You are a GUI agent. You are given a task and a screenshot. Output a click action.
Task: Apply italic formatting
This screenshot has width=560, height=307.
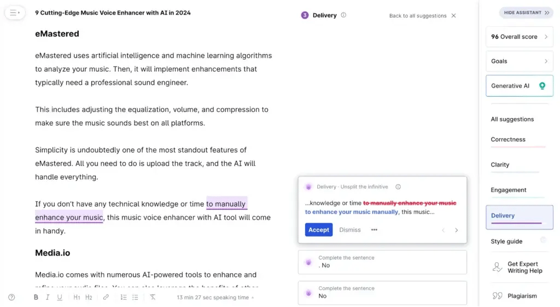[x=48, y=298]
